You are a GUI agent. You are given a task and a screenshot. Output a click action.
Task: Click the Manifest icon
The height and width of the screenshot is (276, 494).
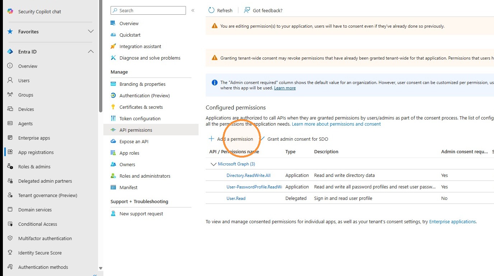coord(113,187)
